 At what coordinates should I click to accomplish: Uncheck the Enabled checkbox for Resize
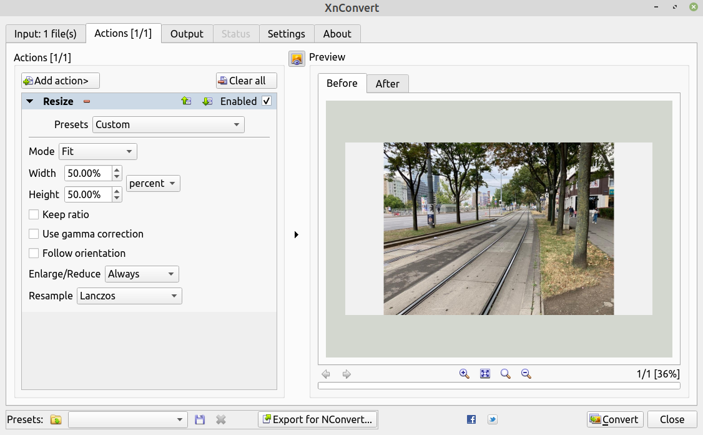(x=267, y=101)
